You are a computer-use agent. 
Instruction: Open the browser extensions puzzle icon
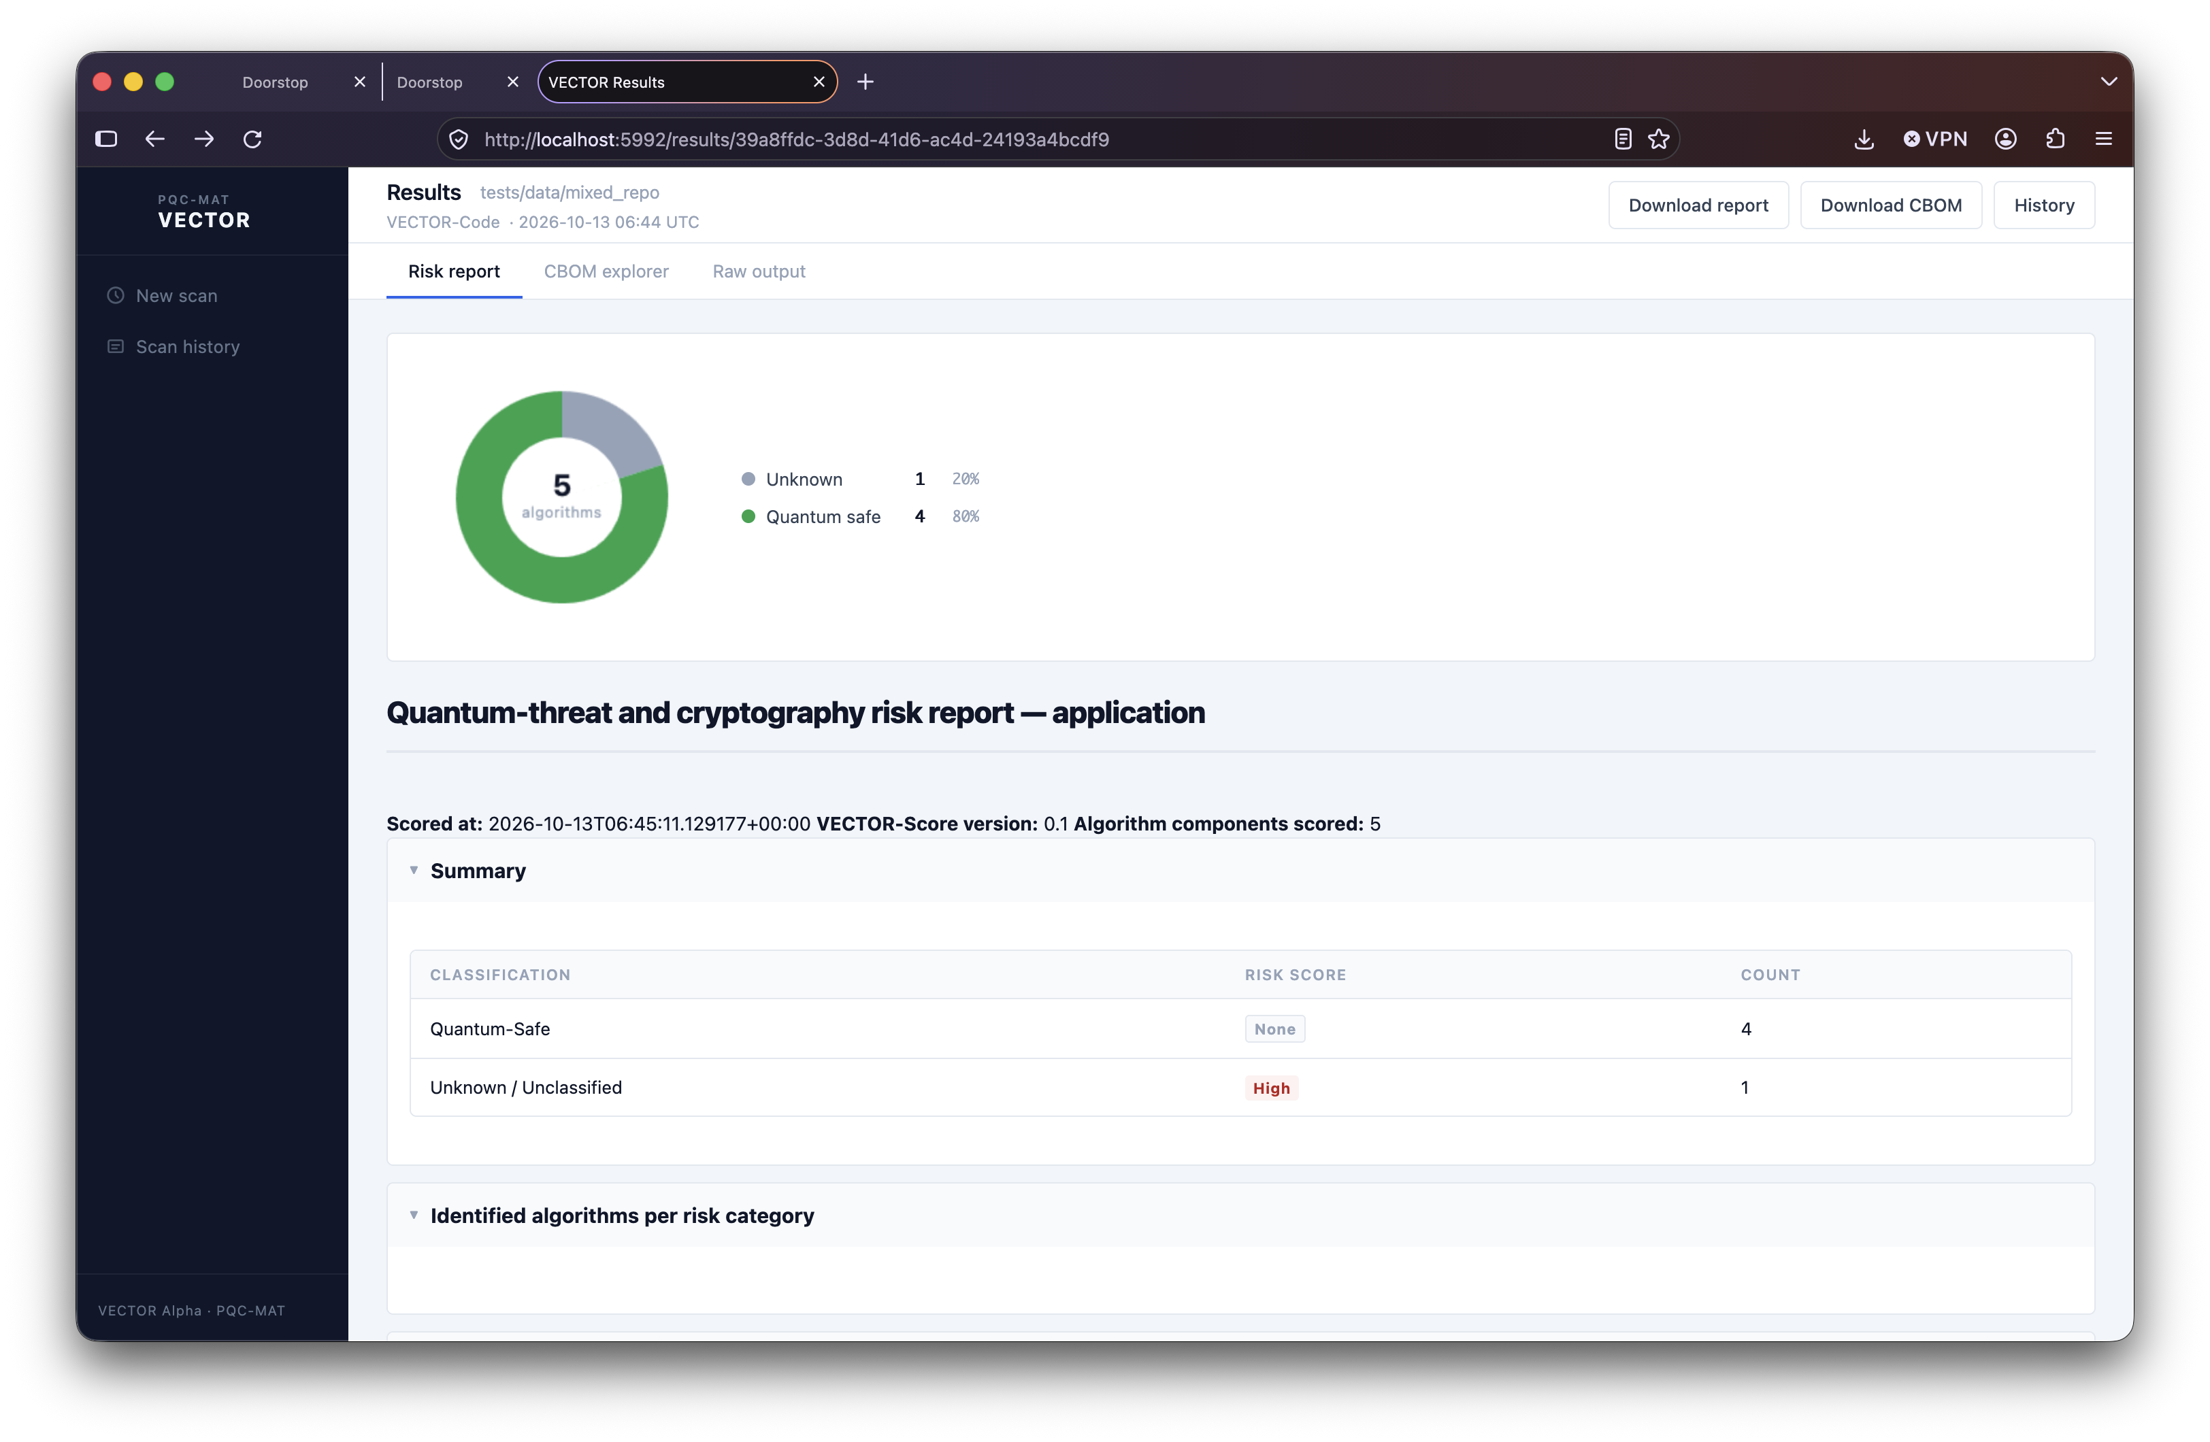(2055, 139)
